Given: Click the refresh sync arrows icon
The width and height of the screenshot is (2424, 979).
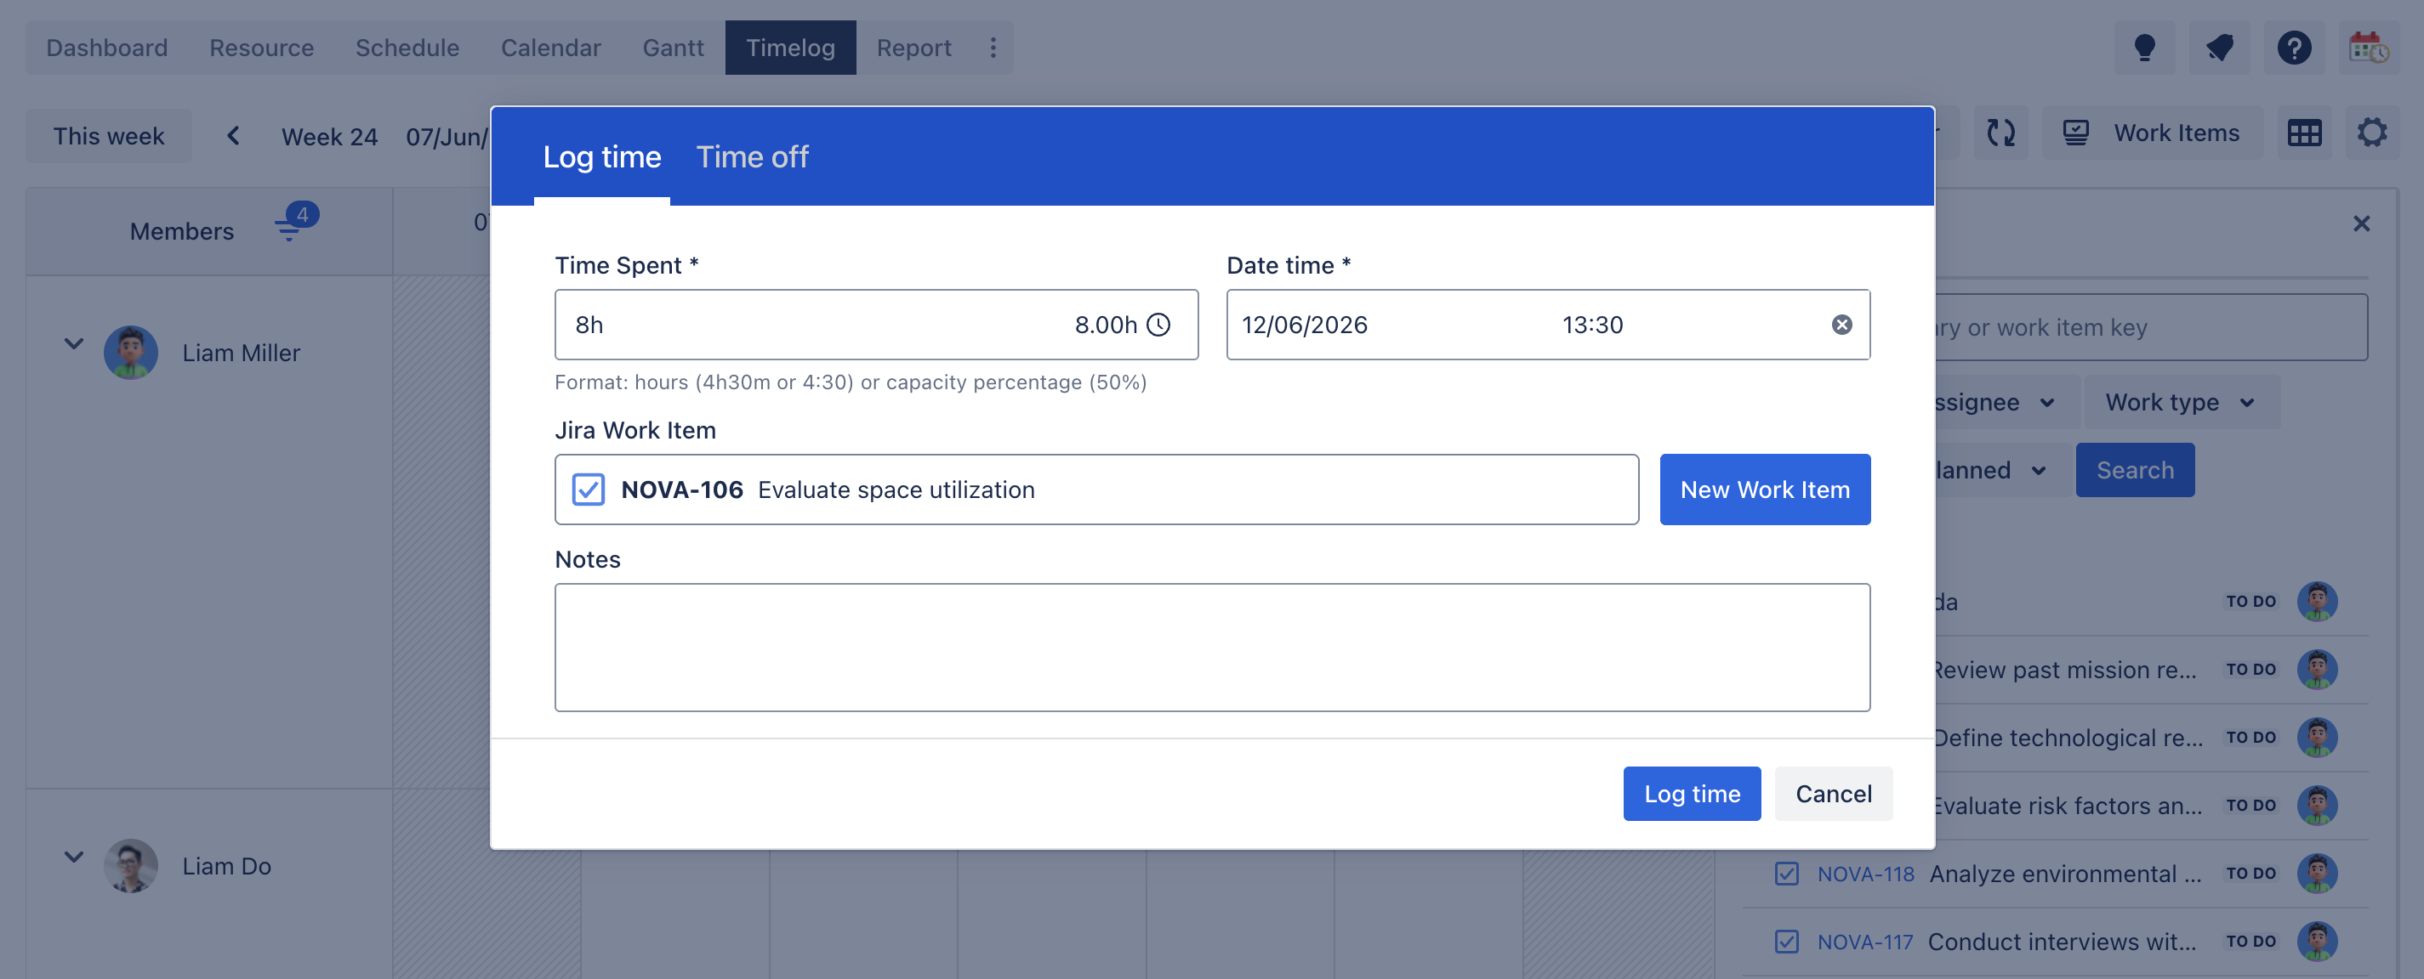Looking at the screenshot, I should 2000,133.
